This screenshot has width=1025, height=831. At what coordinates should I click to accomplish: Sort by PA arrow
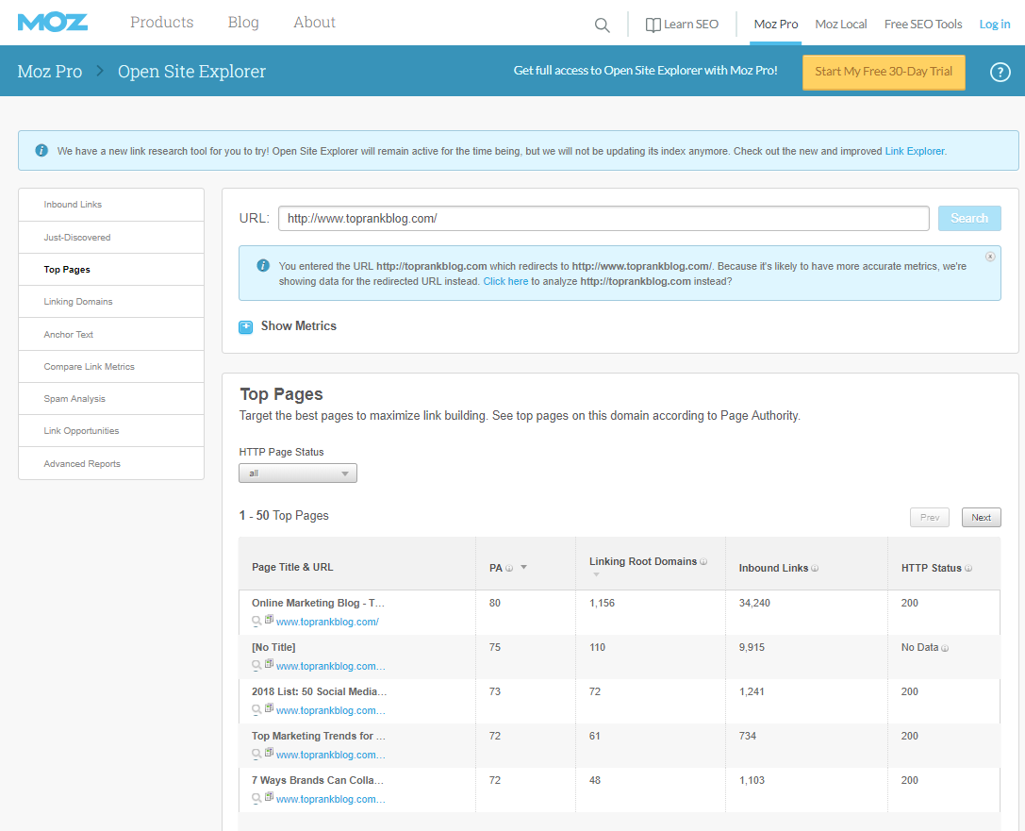[523, 568]
